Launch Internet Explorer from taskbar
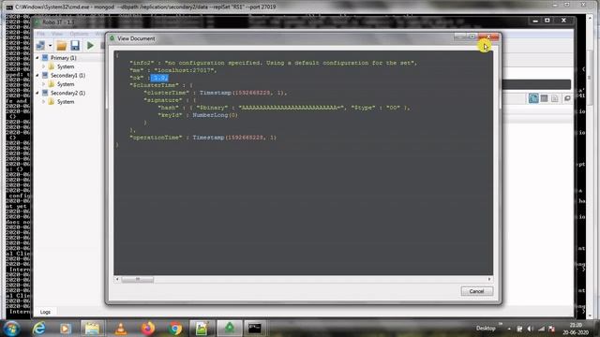This screenshot has width=600, height=337. click(x=38, y=329)
